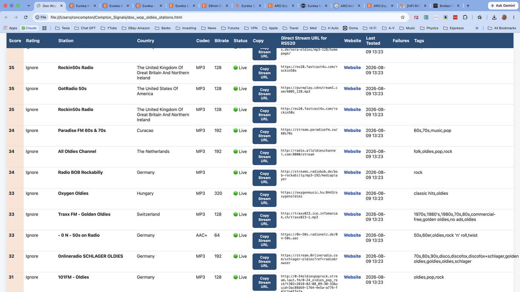Open the red square extension icon
This screenshot has width=520, height=292.
[455, 17]
